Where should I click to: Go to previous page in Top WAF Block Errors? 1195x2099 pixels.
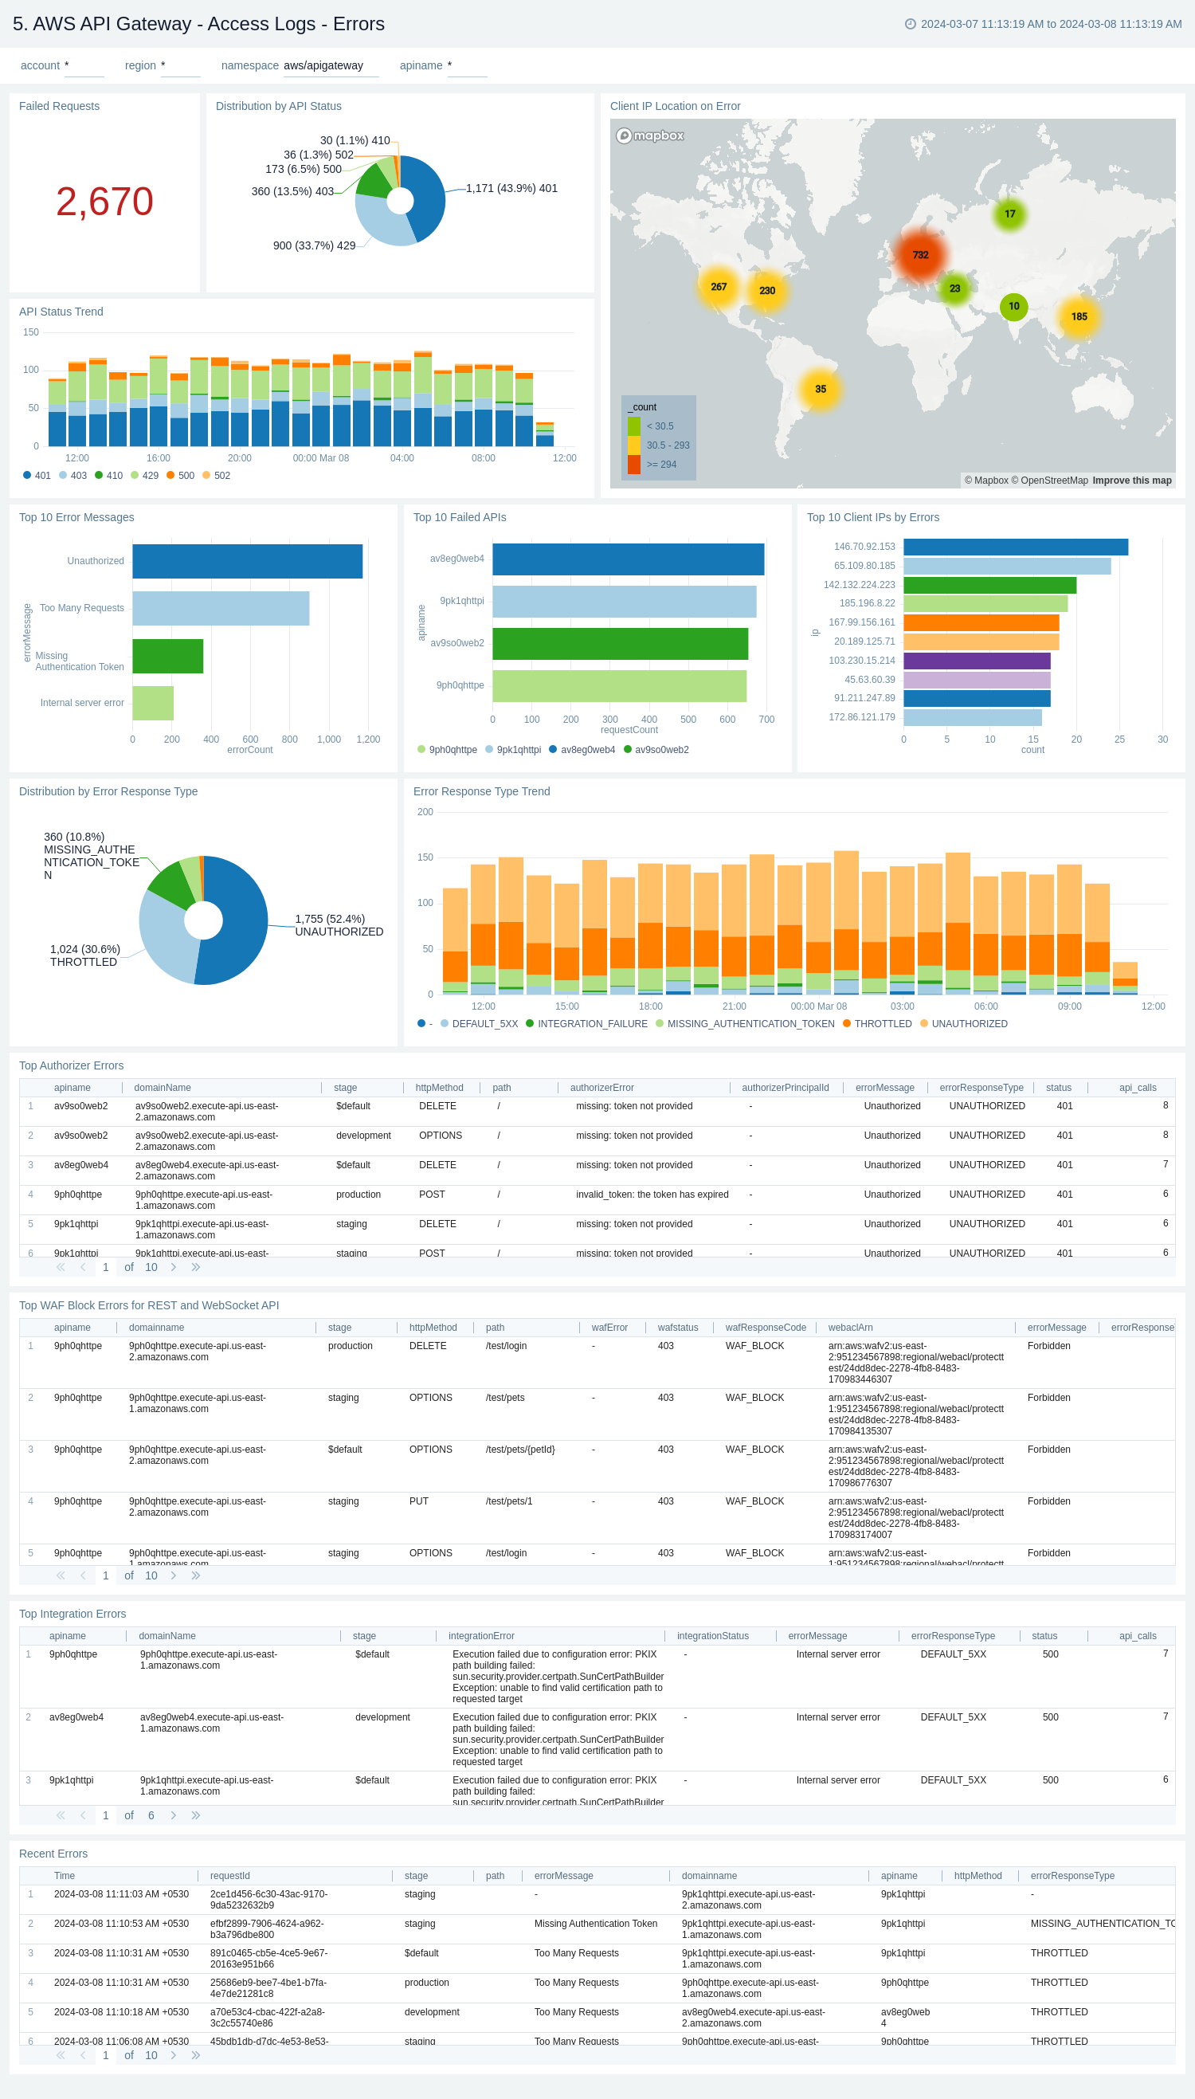pos(83,1575)
